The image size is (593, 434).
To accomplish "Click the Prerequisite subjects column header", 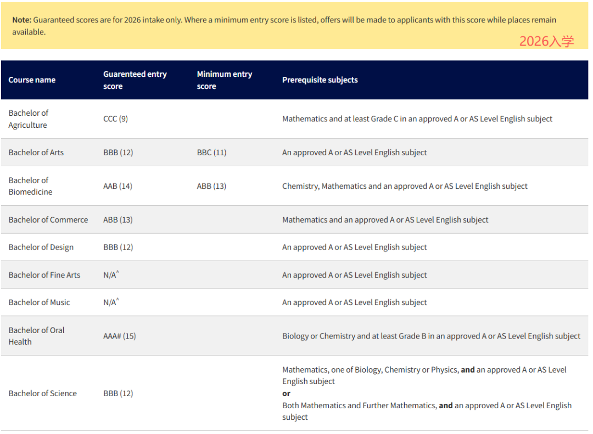I will [x=320, y=80].
